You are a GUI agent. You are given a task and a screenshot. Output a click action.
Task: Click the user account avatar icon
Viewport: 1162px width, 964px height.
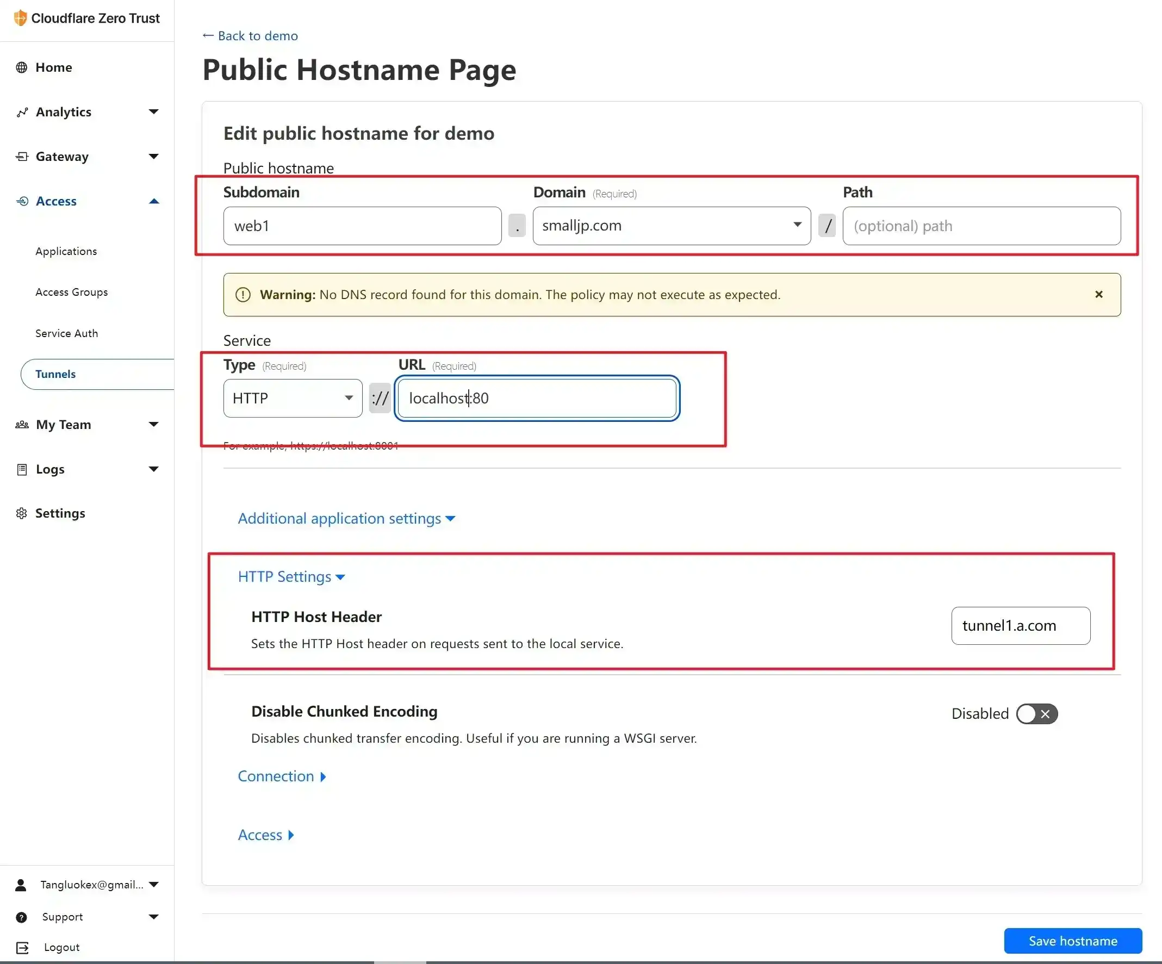21,885
